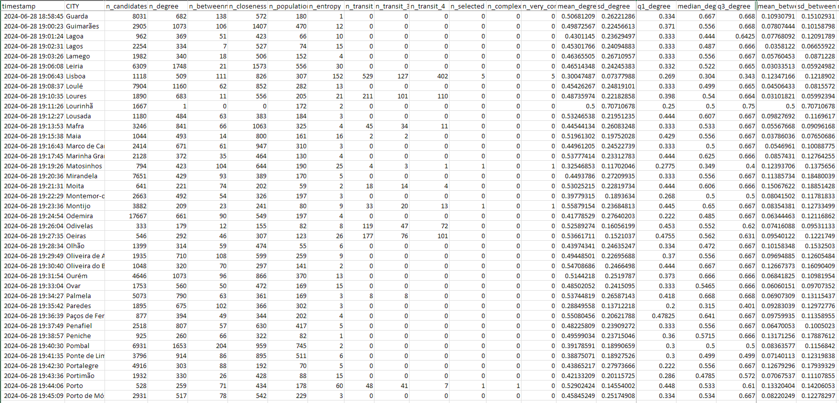The image size is (839, 403).
Task: Select the q3_degree column header
Action: click(x=736, y=6)
